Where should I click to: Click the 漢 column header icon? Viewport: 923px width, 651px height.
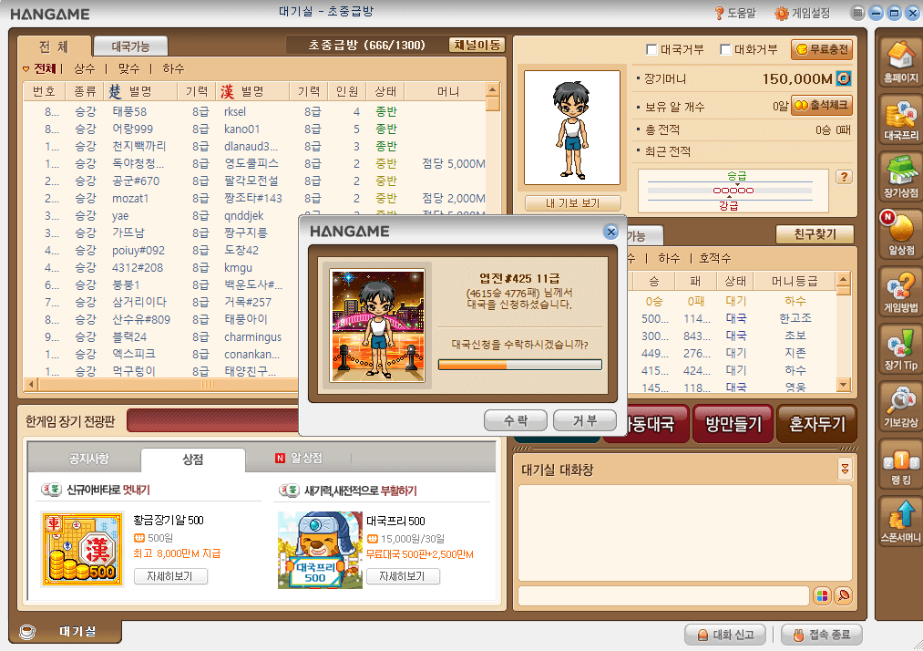point(227,91)
